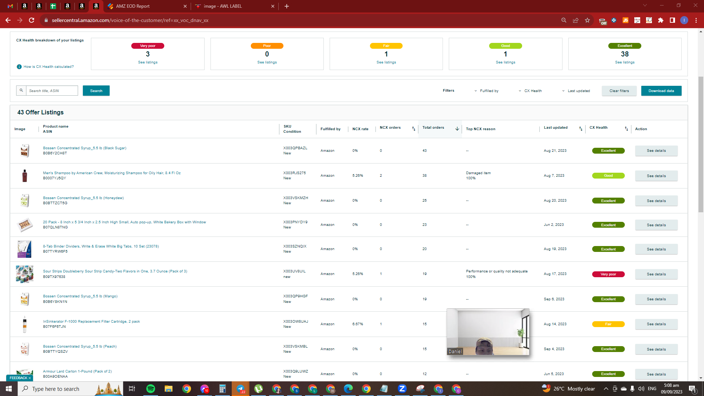This screenshot has width=704, height=396.
Task: Toggle the browser side panel icon
Action: click(x=672, y=20)
